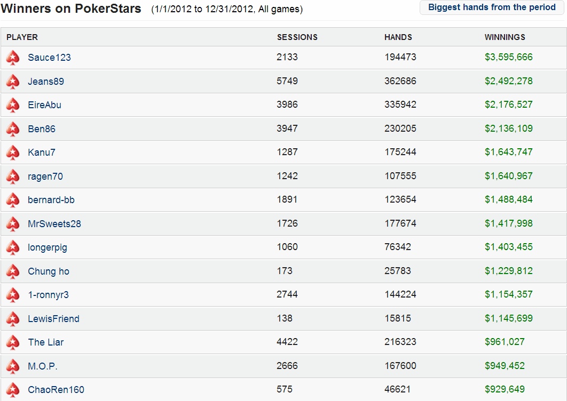The image size is (567, 401).
Task: Click the sessions count 5749
Action: pos(287,81)
